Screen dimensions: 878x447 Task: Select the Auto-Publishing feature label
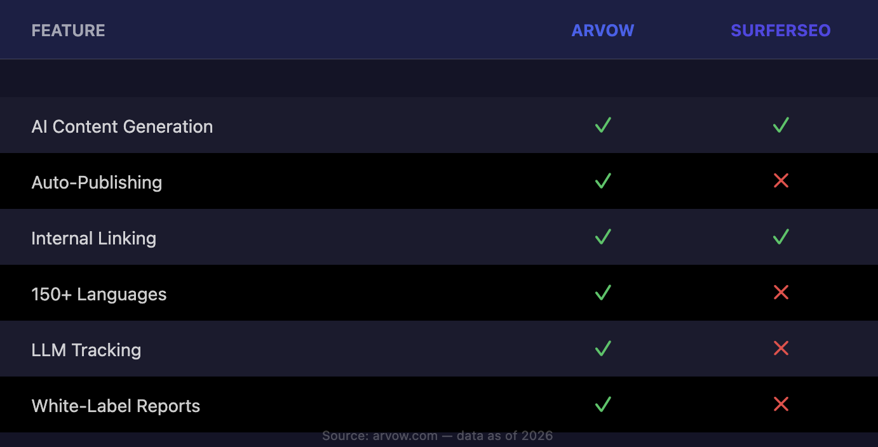point(97,183)
